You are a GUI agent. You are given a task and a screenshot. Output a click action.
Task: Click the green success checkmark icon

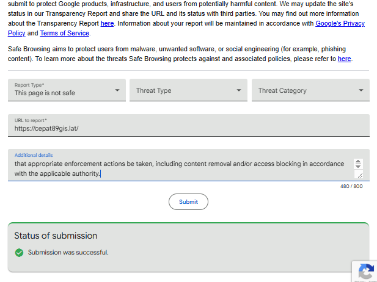coord(19,253)
